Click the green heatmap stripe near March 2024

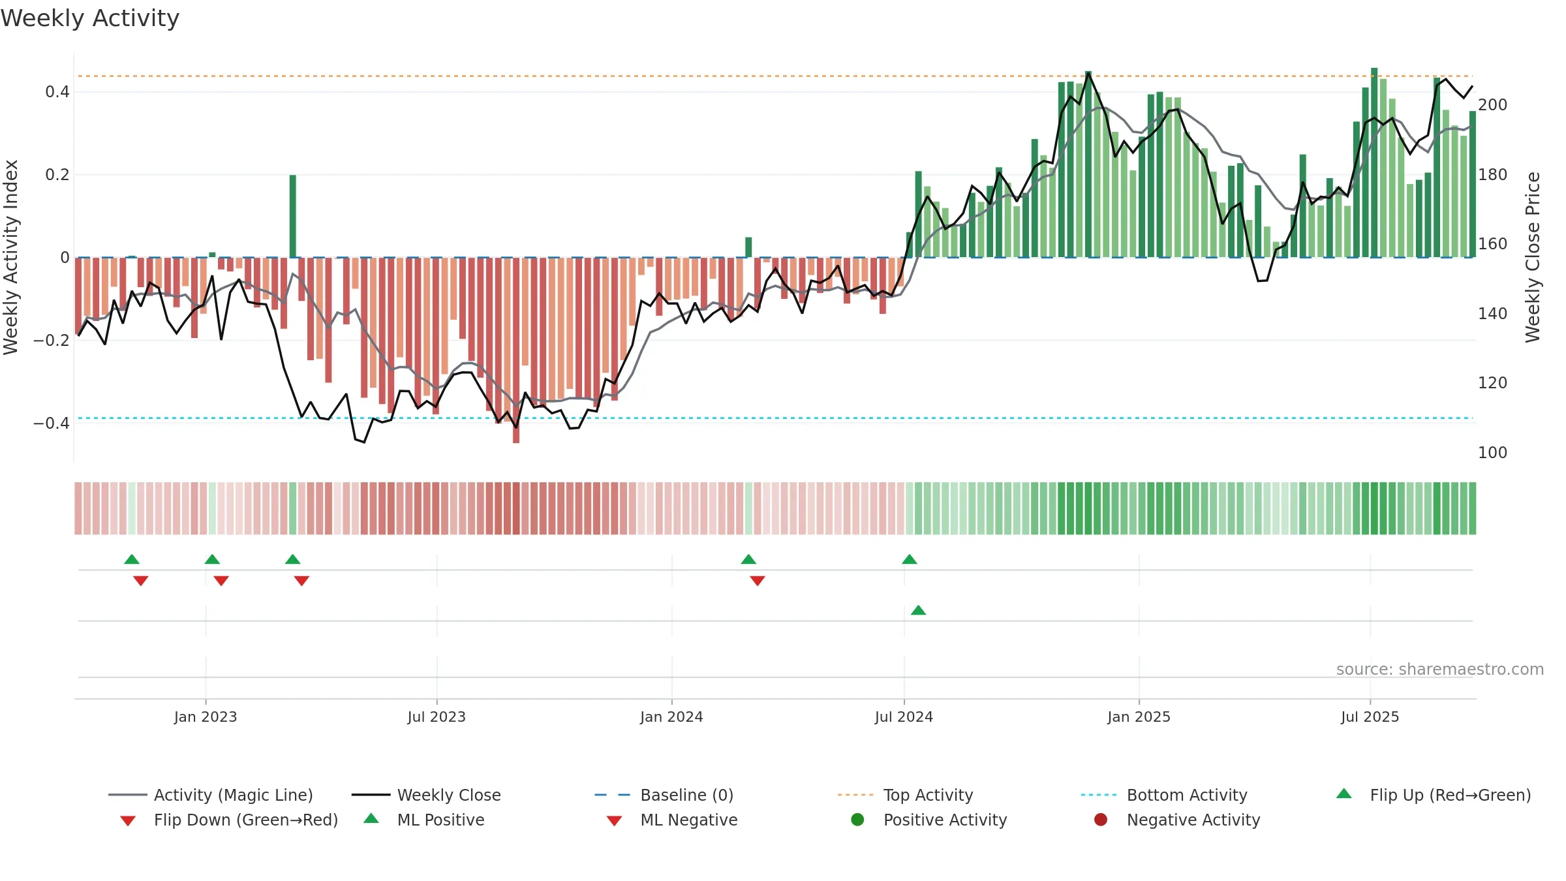pos(748,508)
